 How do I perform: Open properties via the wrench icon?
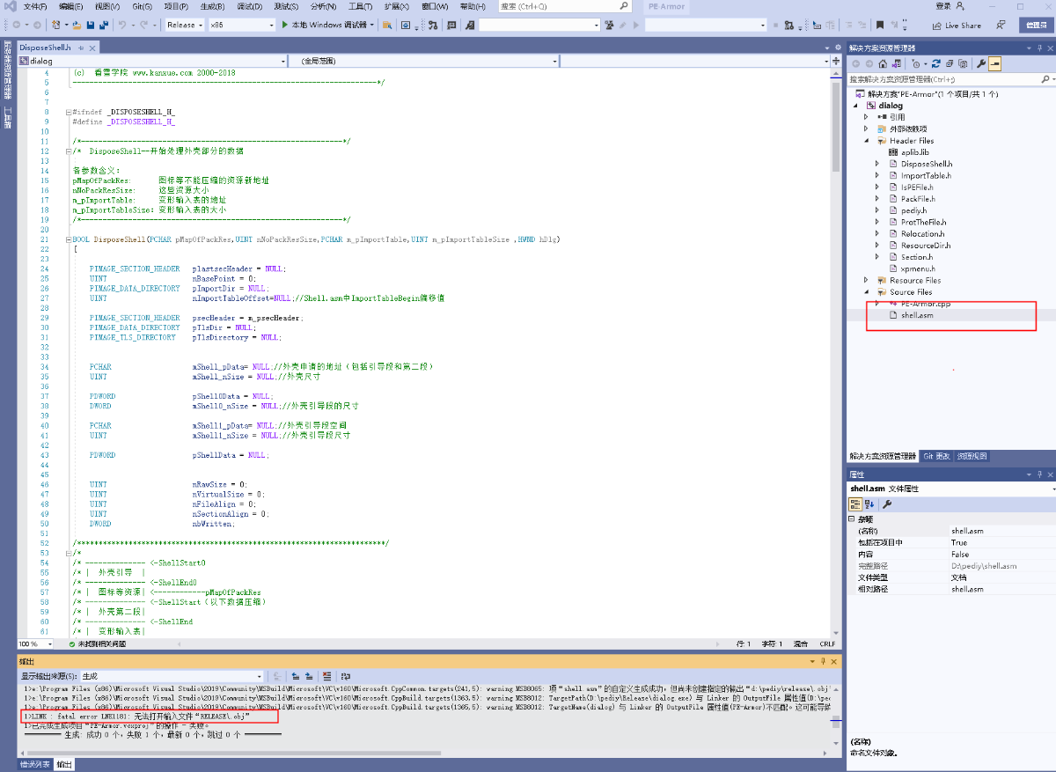tap(981, 64)
